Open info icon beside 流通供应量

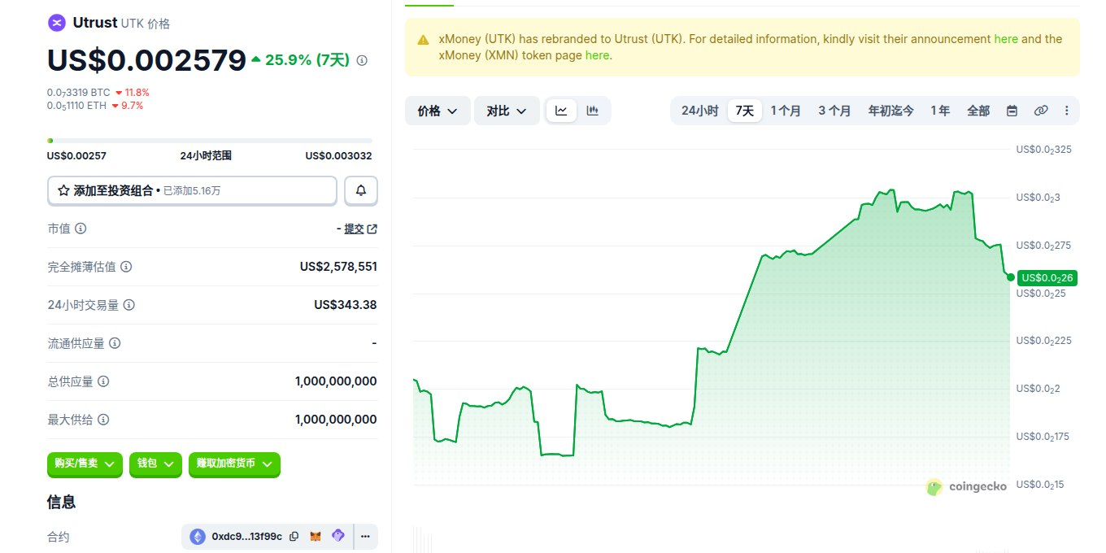click(115, 343)
